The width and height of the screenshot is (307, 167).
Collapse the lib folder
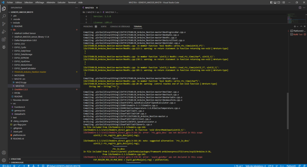[x=44, y=30]
